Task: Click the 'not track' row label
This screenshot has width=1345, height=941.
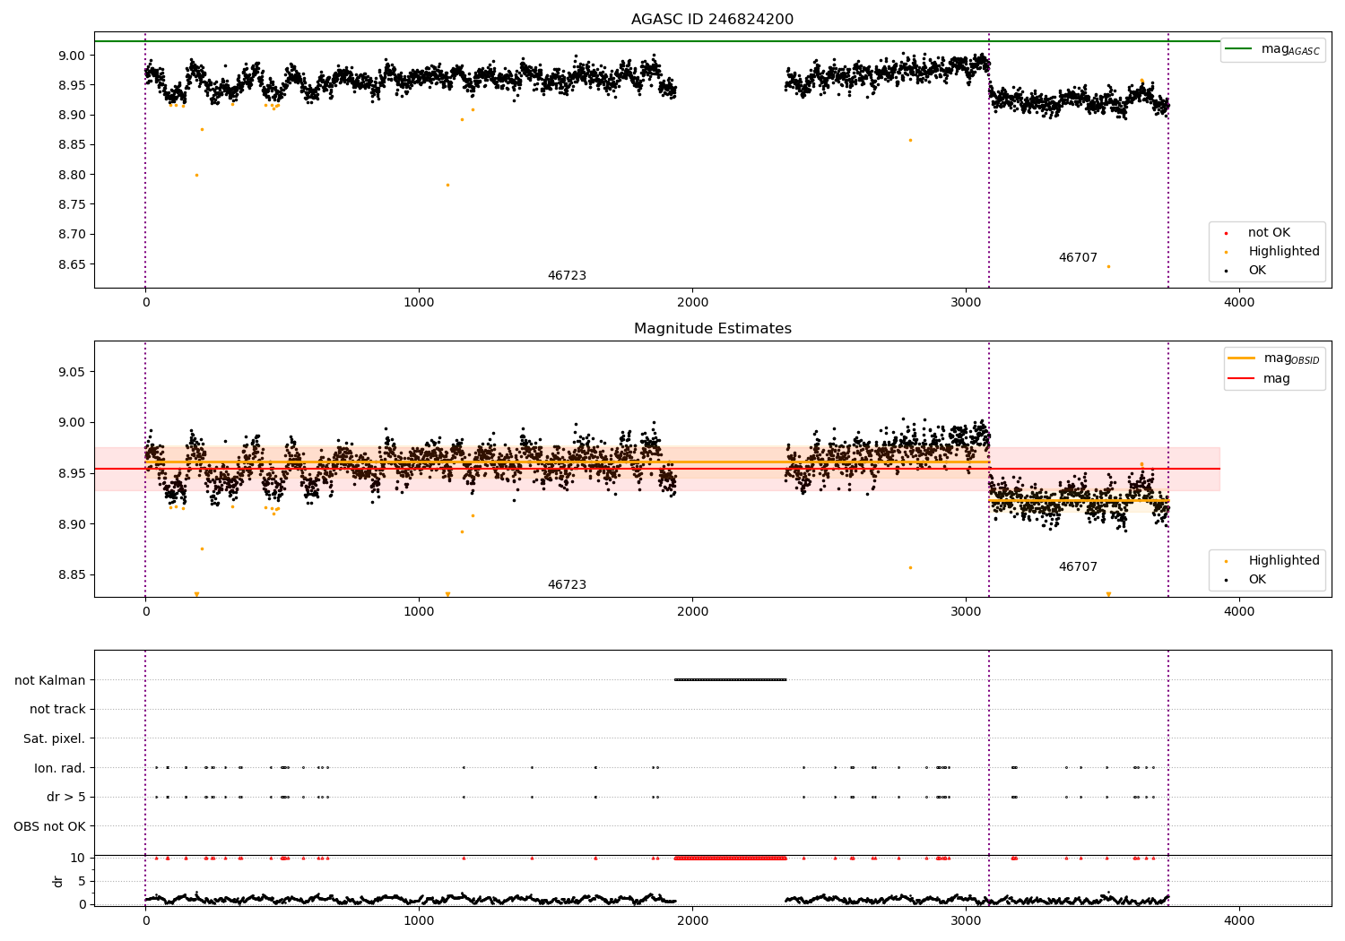Action: click(57, 710)
